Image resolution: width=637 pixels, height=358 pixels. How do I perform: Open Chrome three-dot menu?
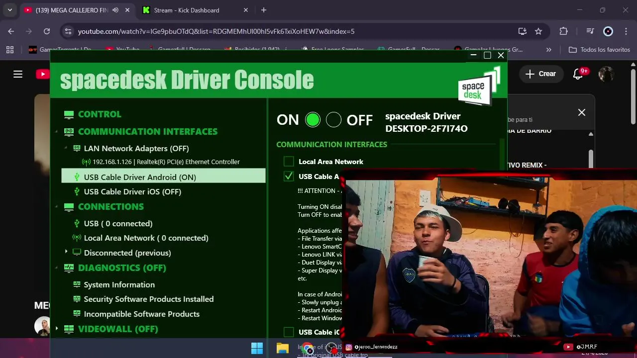point(626,31)
